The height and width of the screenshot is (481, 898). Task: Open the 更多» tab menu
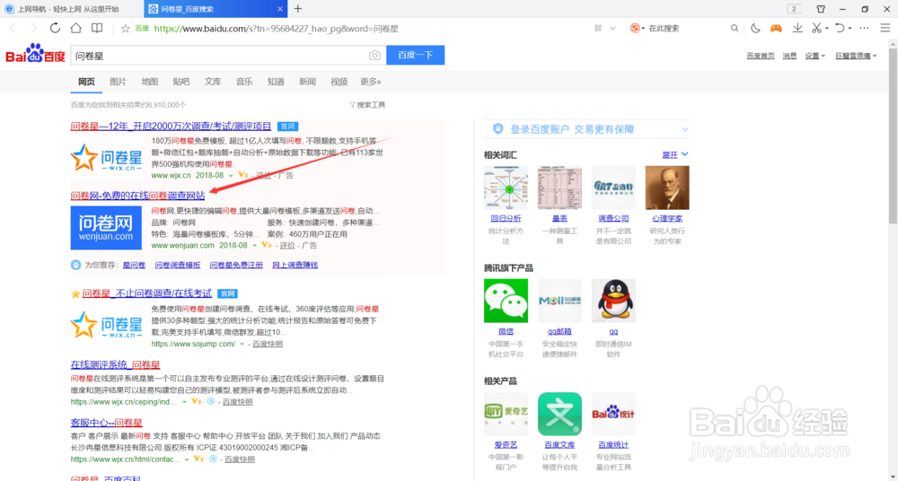(x=371, y=82)
